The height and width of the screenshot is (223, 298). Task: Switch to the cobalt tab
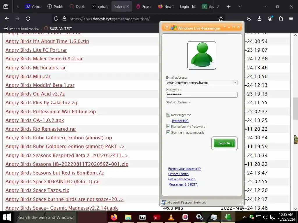tap(100, 7)
